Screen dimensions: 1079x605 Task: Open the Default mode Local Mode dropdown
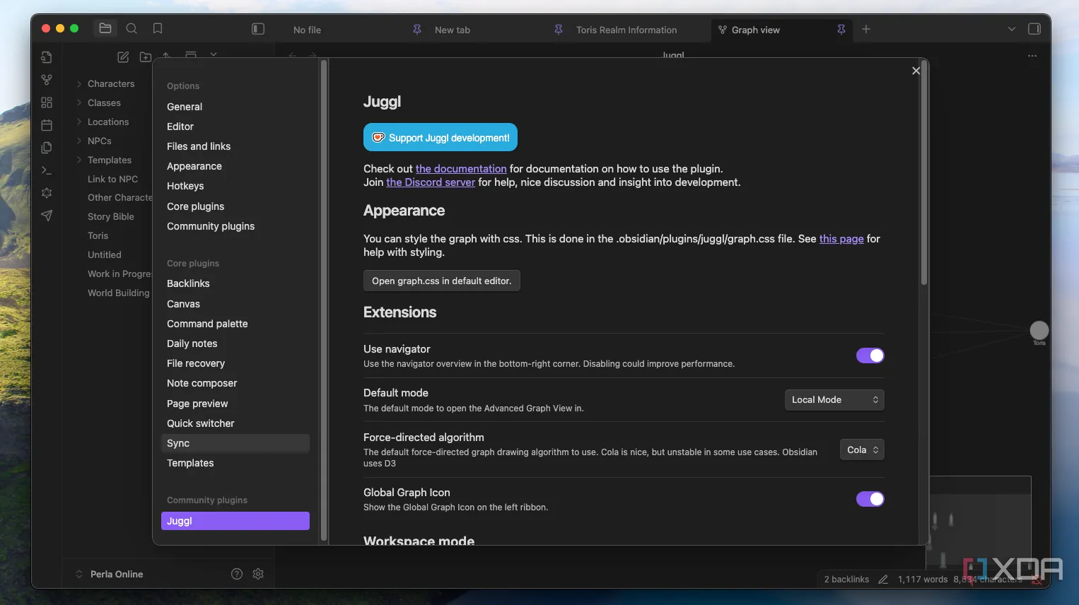834,400
